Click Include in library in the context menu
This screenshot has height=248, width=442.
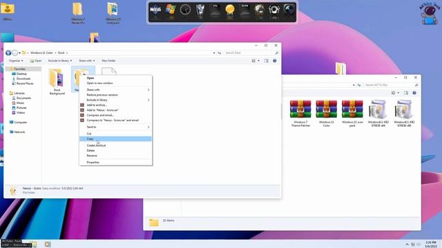click(116, 100)
